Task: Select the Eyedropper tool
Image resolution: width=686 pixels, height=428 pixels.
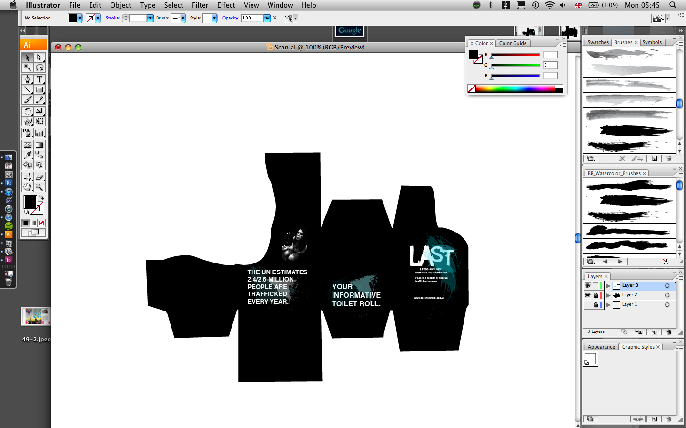Action: (28, 155)
